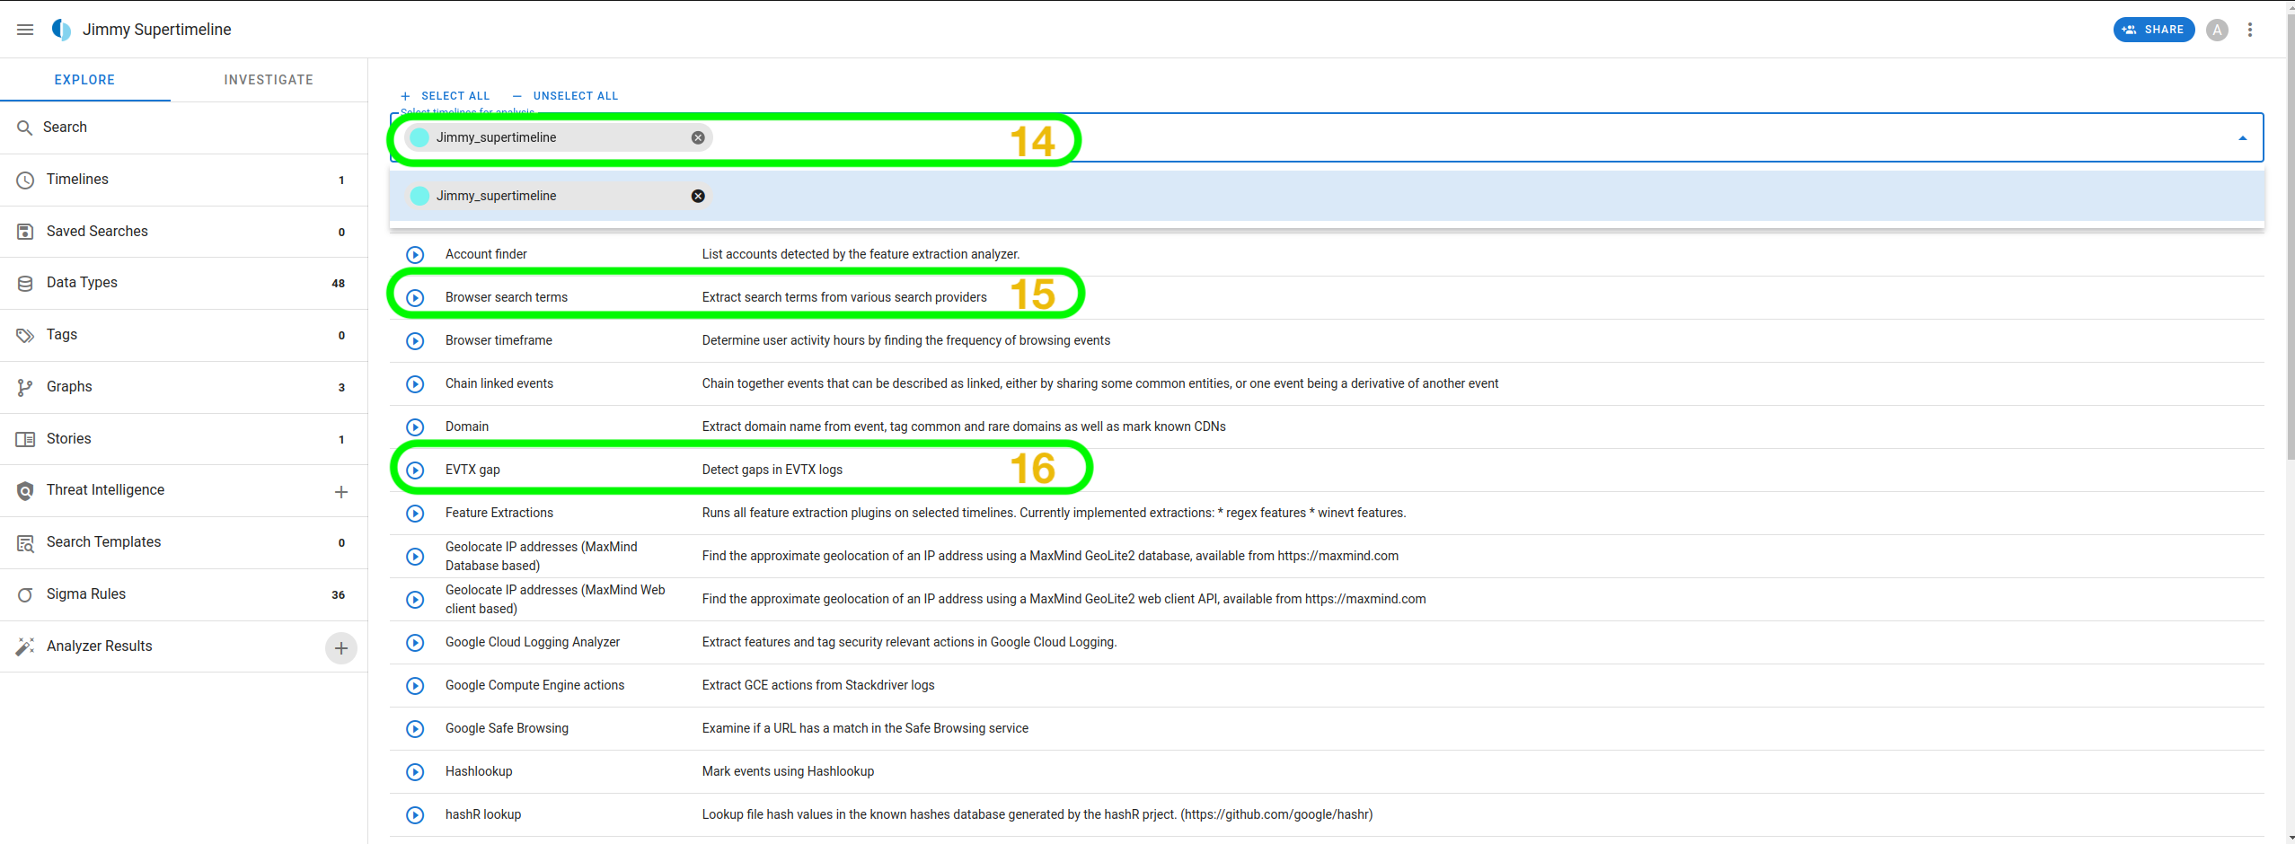Viewport: 2295px width, 844px height.
Task: Open the vertical three-dot options menu
Action: coord(2250,30)
